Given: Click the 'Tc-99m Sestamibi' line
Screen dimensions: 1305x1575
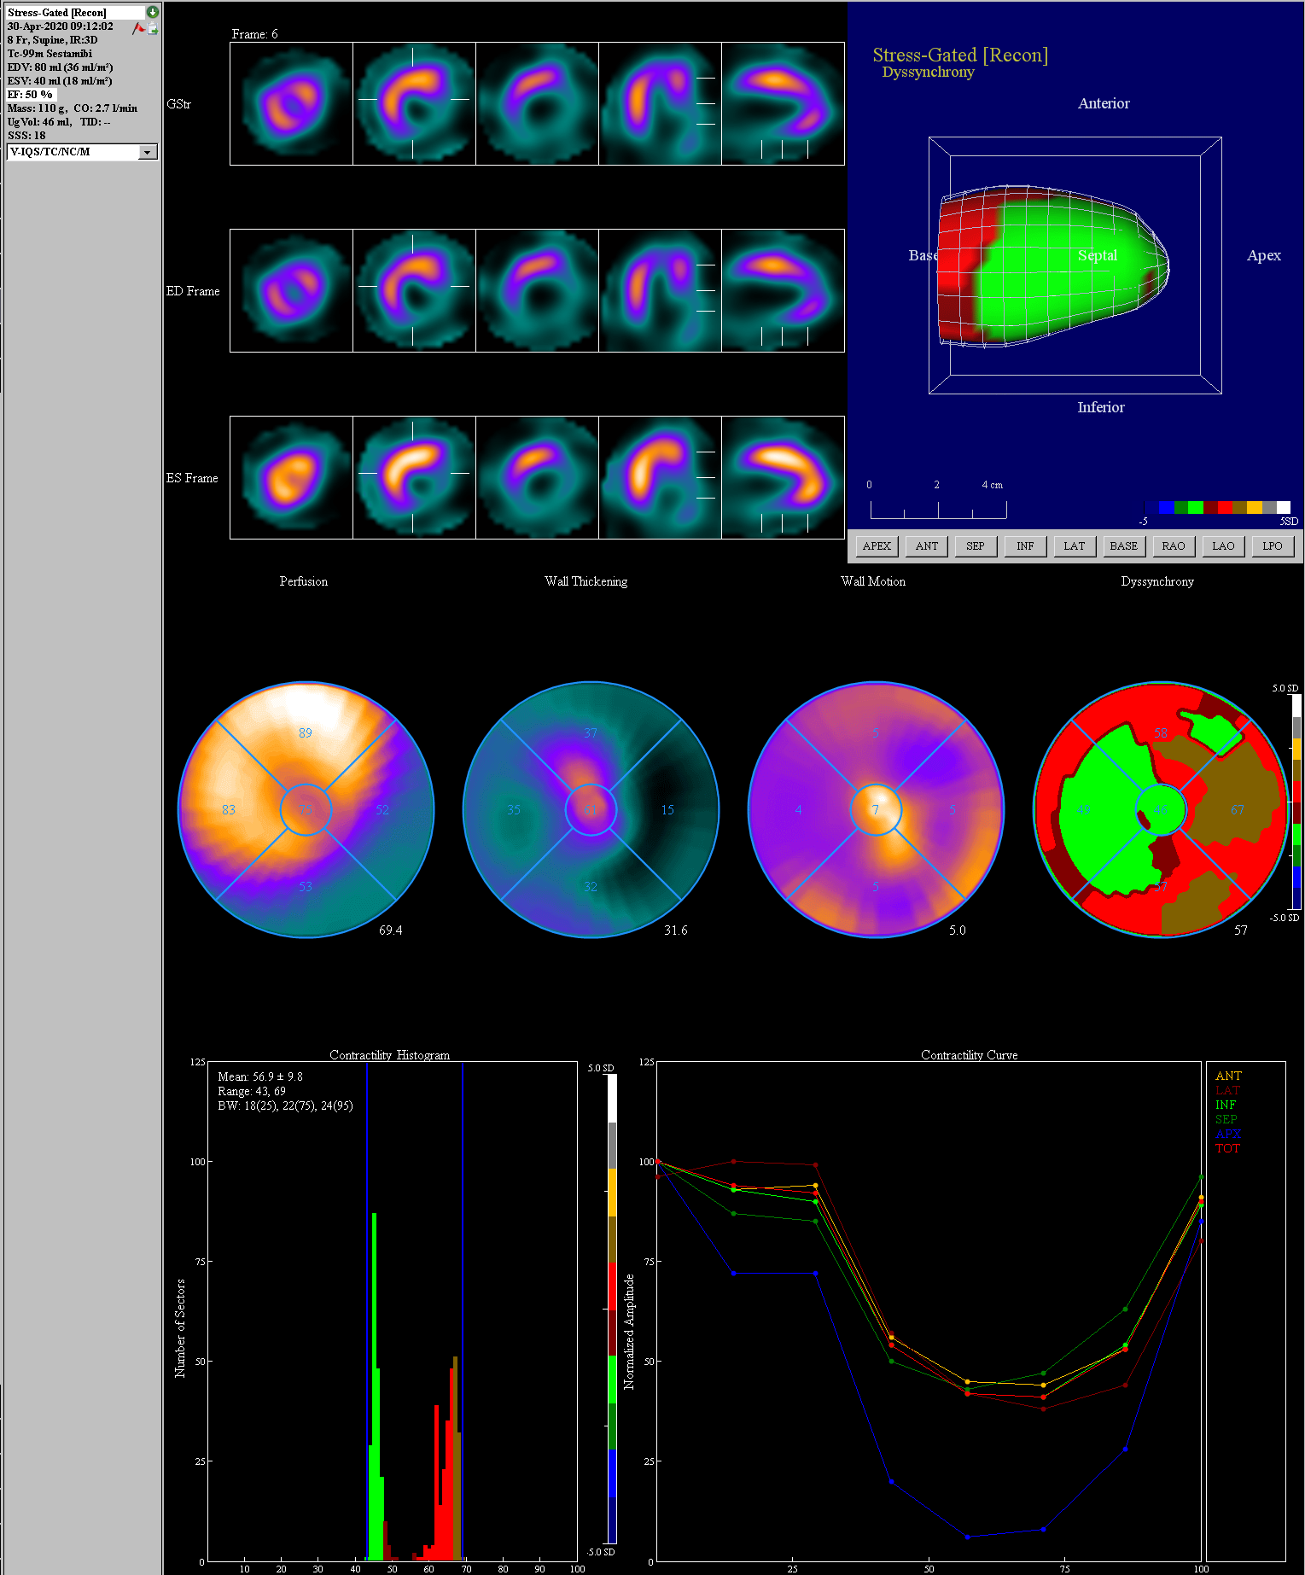Looking at the screenshot, I should point(50,54).
